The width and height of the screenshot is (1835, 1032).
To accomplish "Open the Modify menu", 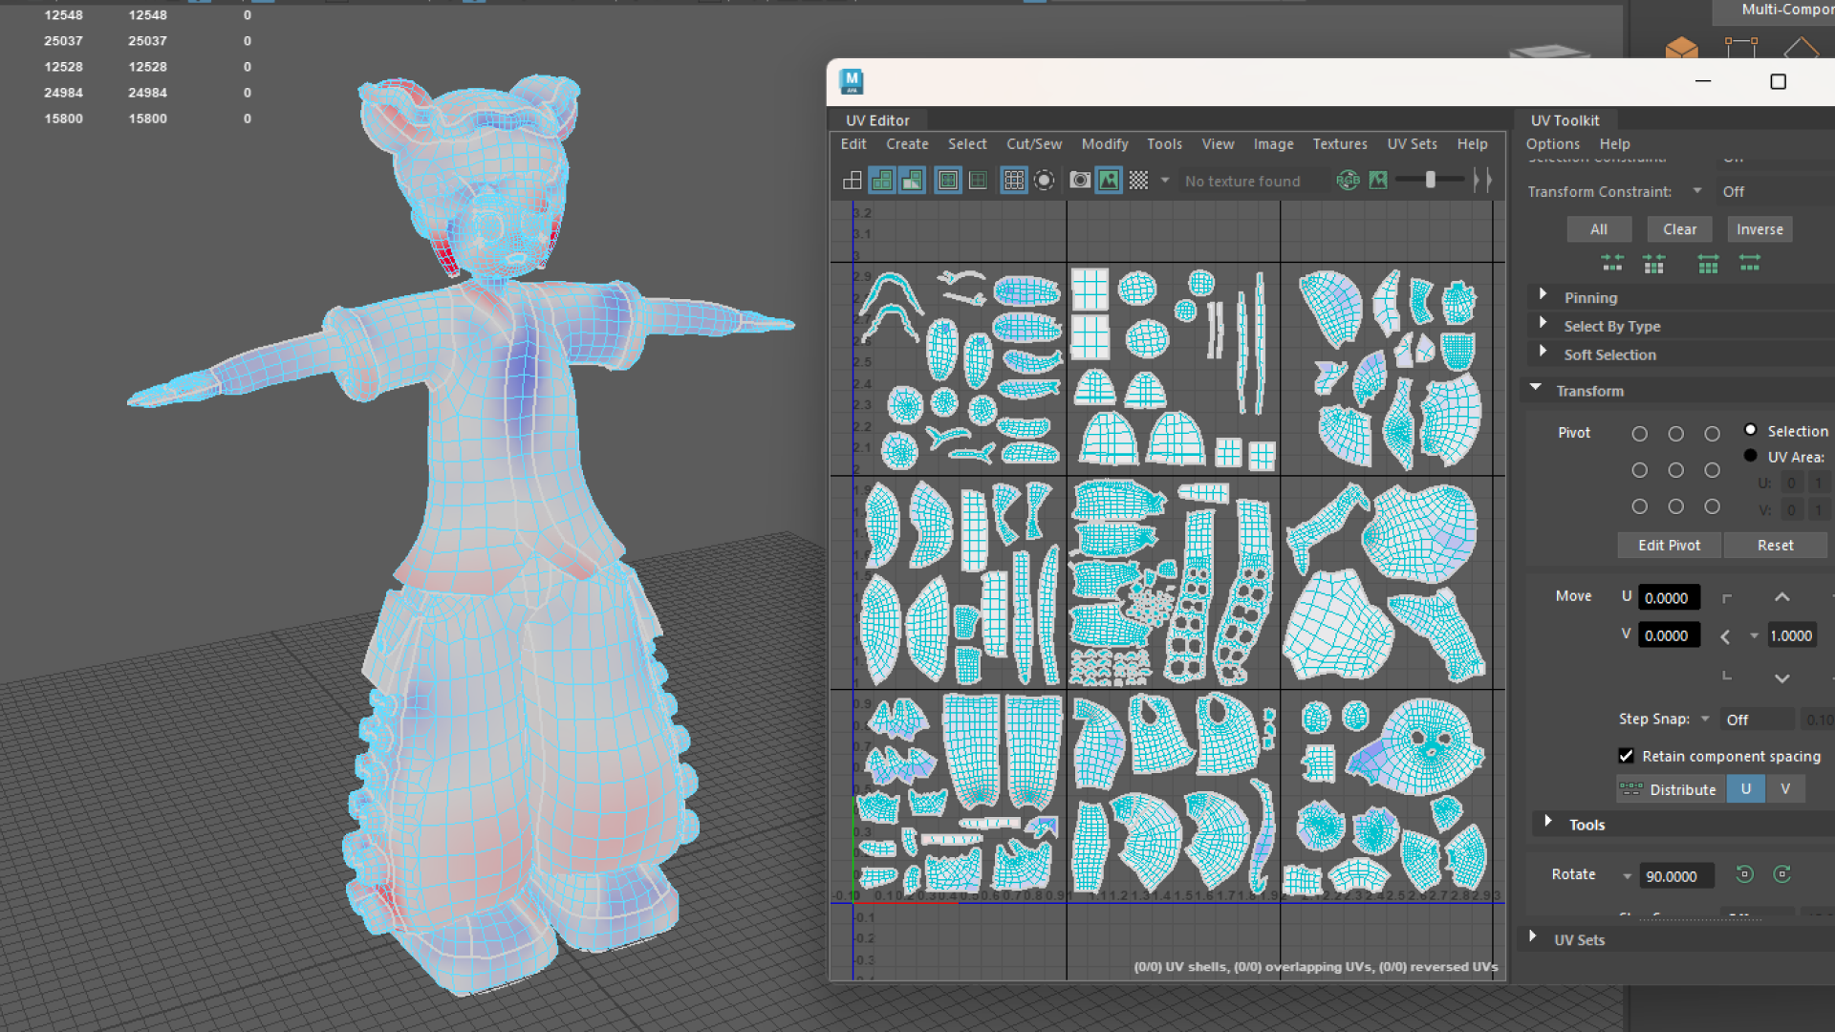I will (1105, 144).
